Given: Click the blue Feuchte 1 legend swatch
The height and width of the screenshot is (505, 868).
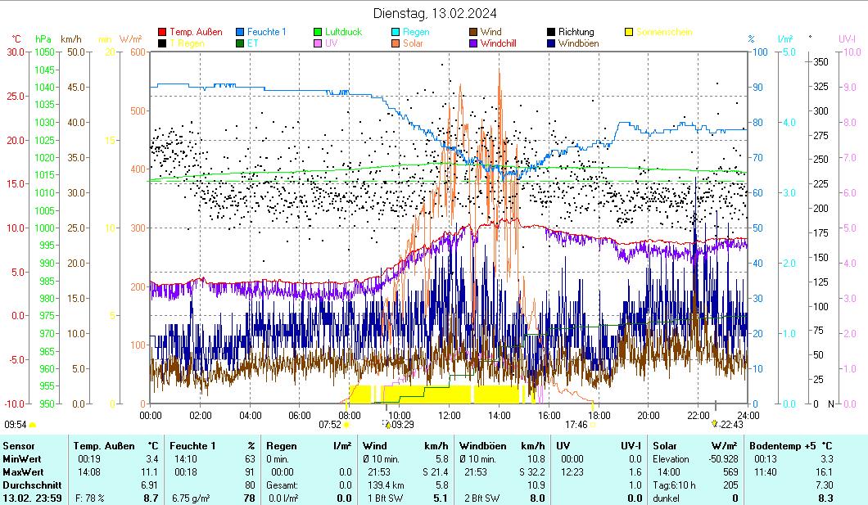Looking at the screenshot, I should (x=240, y=32).
